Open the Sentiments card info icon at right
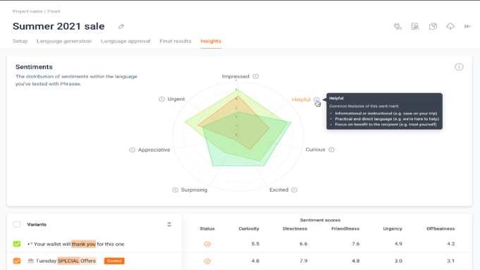 459,67
